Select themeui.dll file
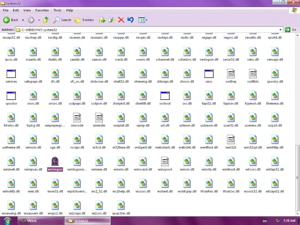 [x=275, y=98]
